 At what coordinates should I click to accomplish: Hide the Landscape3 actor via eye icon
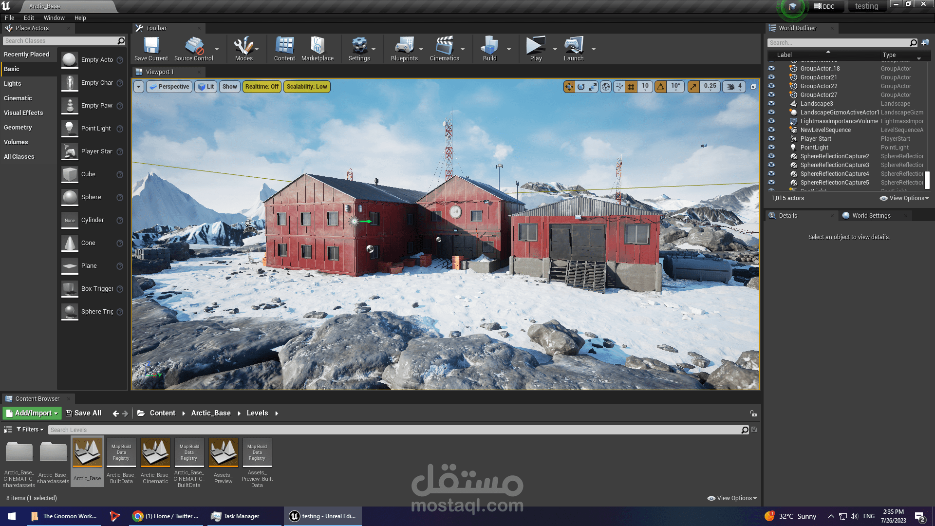point(771,104)
